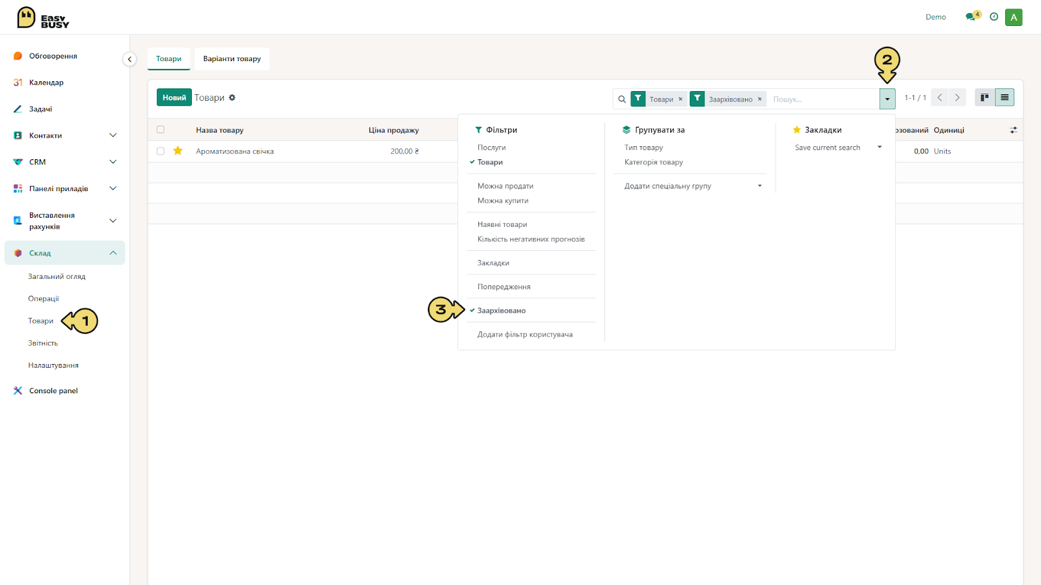Screen dimensions: 1041x585
Task: Collapse sidebar with the left arrow button
Action: click(129, 59)
